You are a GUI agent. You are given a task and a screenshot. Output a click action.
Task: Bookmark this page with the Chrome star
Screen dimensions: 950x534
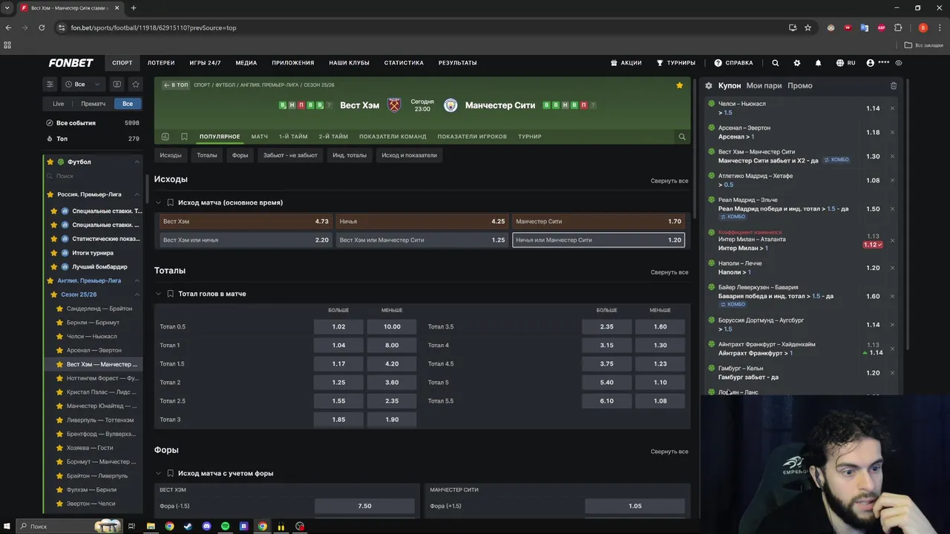point(807,27)
